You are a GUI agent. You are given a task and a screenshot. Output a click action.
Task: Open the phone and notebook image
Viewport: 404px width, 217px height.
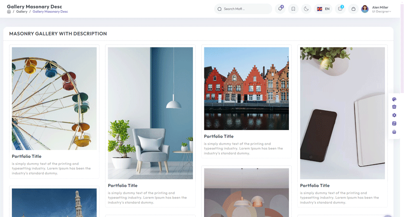pyautogui.click(x=342, y=113)
